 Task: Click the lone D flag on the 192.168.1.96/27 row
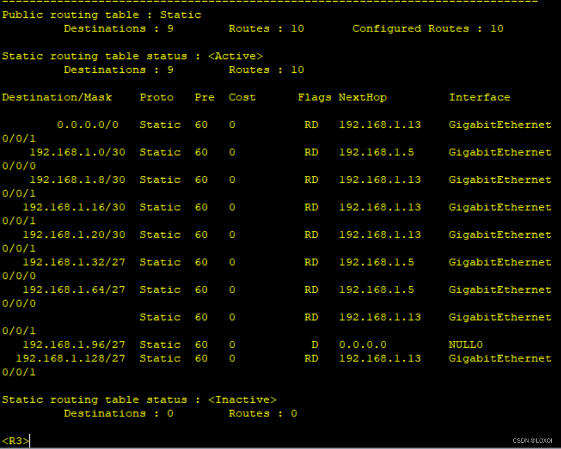click(x=315, y=345)
